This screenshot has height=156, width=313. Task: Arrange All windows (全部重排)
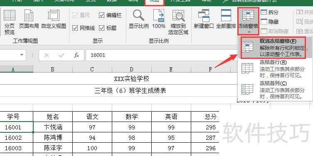pyautogui.click(x=226, y=19)
